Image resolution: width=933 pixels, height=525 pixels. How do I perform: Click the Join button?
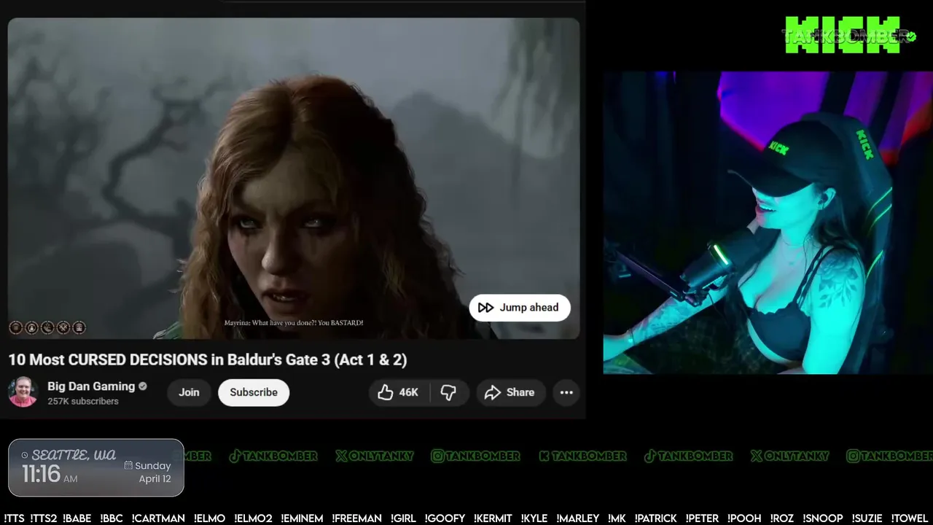pos(189,392)
